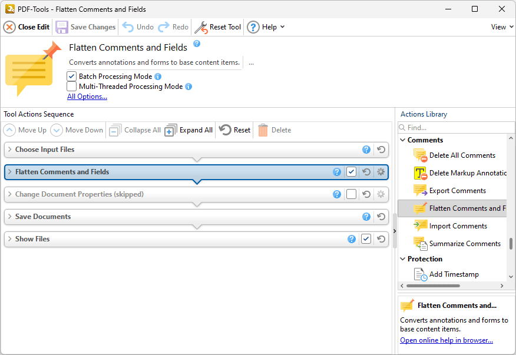Image resolution: width=516 pixels, height=355 pixels.
Task: Enable the Change Document Properties step checkbox
Action: [x=351, y=194]
